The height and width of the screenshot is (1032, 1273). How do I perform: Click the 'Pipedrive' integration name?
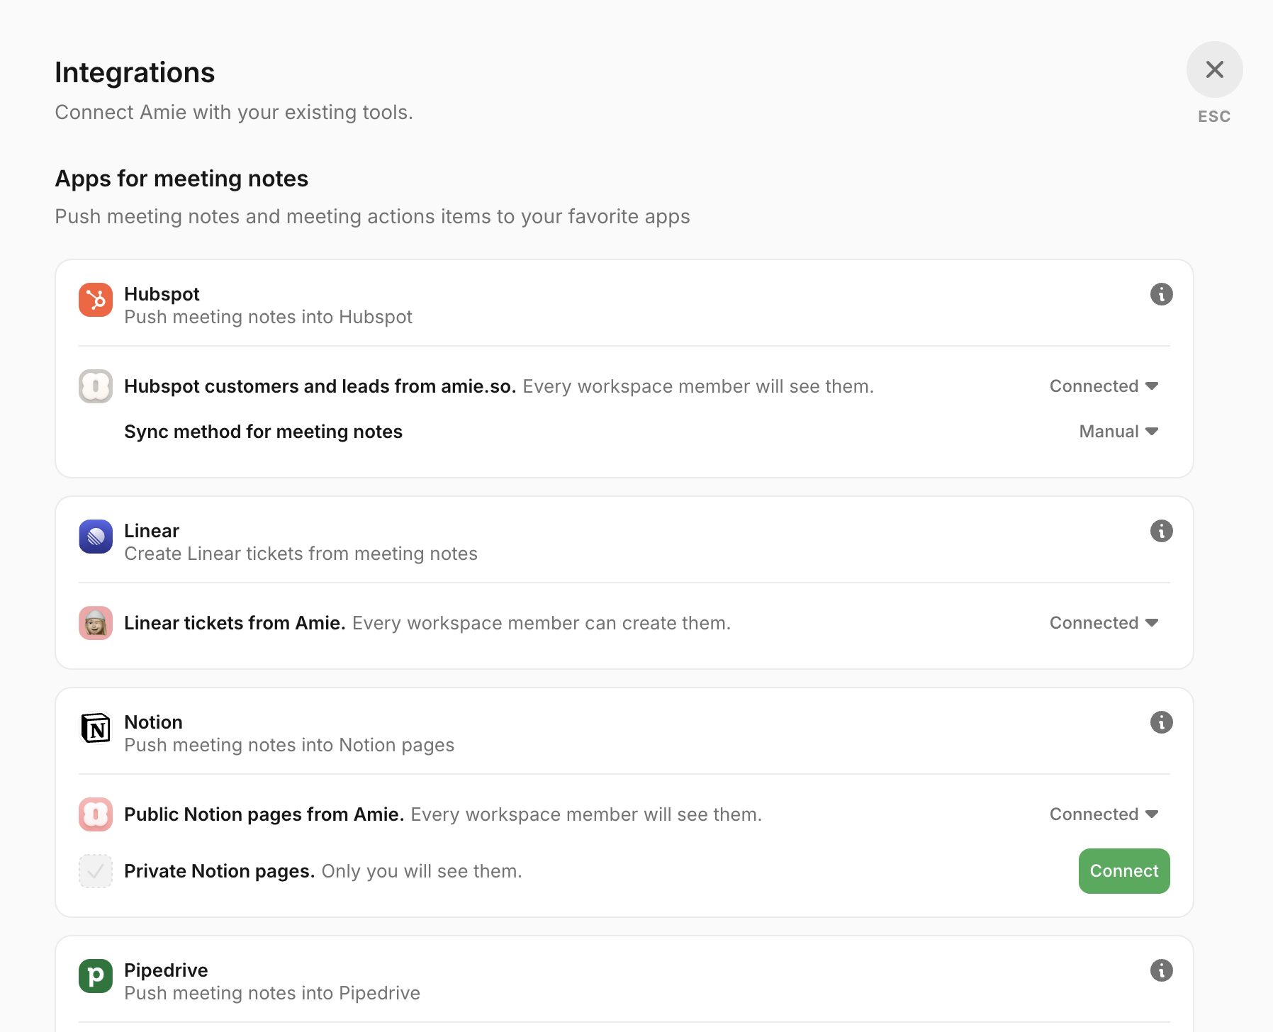tap(166, 970)
